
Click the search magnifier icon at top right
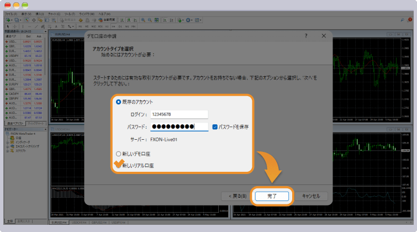coord(403,20)
